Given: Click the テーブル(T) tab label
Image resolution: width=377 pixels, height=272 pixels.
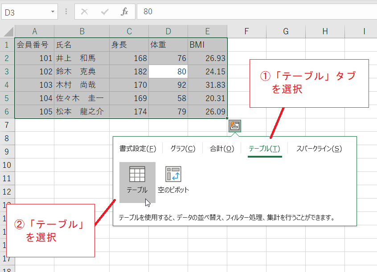Looking at the screenshot, I should [x=265, y=148].
